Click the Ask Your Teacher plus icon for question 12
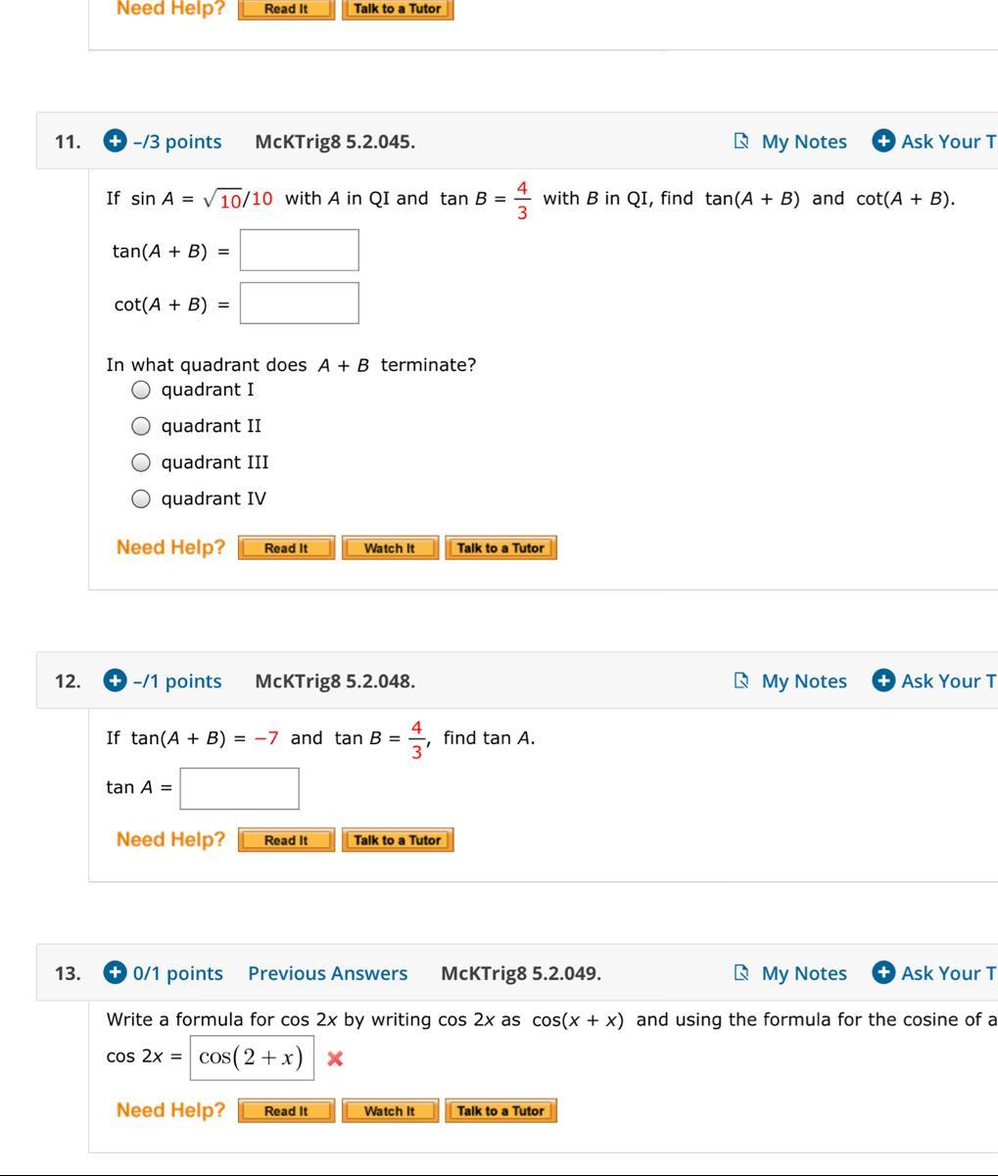 pyautogui.click(x=883, y=681)
